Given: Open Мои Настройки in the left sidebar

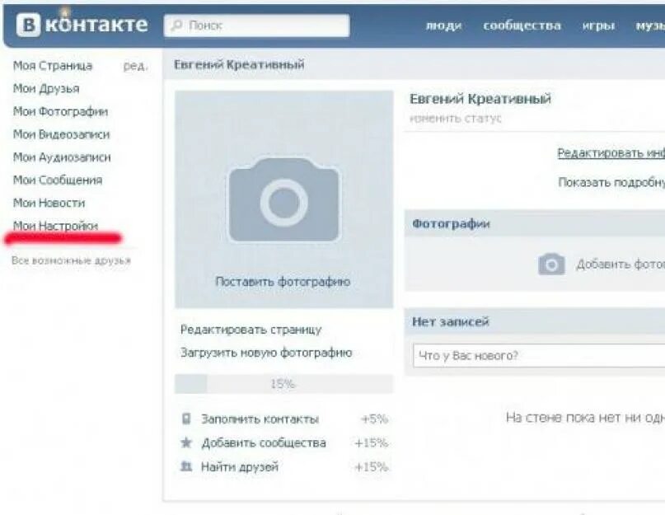Looking at the screenshot, I should point(55,226).
